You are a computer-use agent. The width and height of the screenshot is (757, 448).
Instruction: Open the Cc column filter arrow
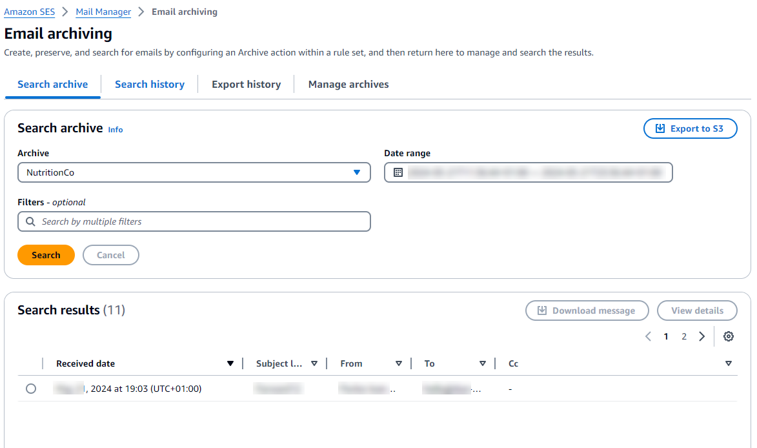pos(728,363)
